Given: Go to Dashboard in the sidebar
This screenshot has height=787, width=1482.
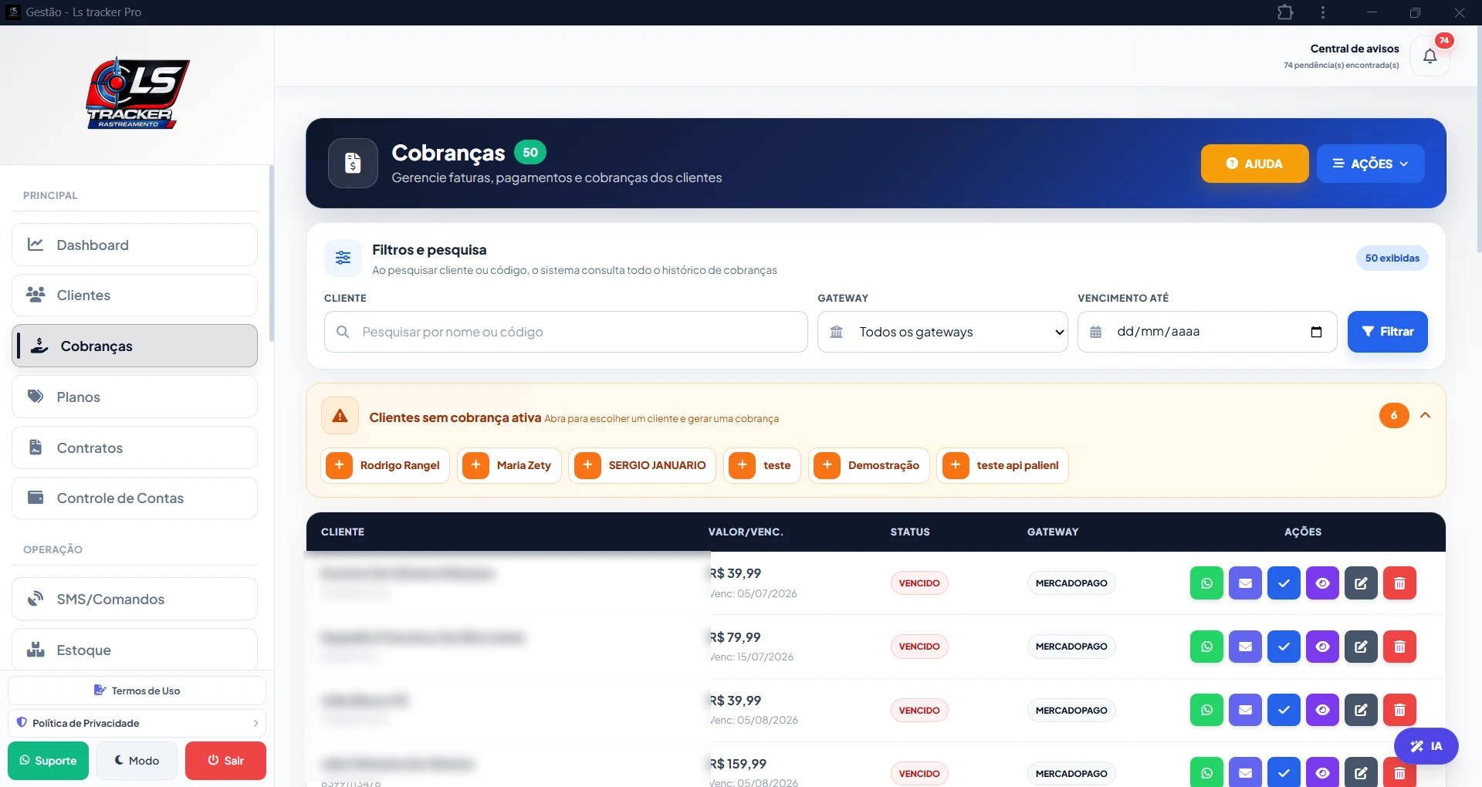Looking at the screenshot, I should 134,245.
